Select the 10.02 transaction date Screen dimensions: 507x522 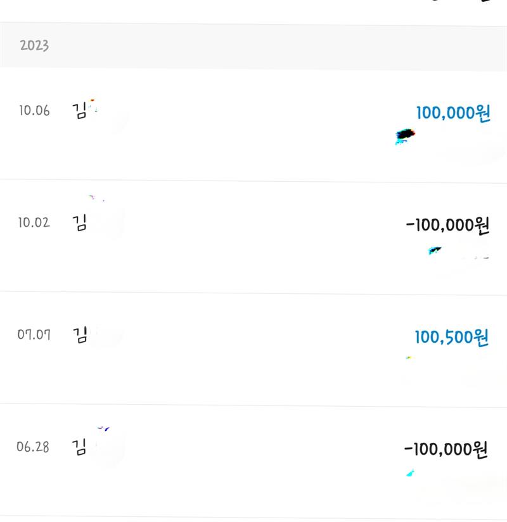34,223
